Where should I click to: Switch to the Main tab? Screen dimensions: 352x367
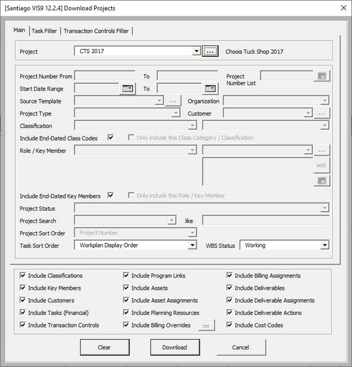[19, 30]
